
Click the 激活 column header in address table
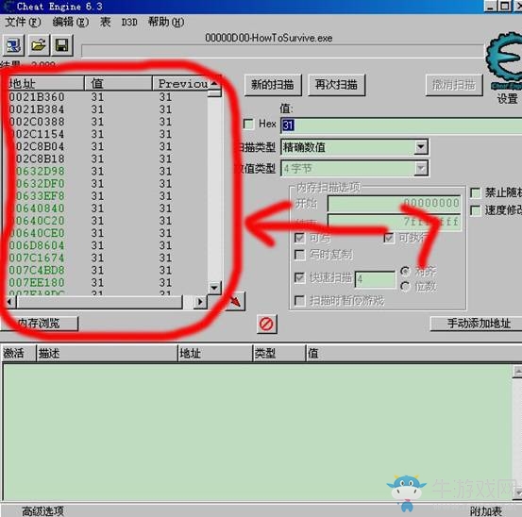(18, 354)
